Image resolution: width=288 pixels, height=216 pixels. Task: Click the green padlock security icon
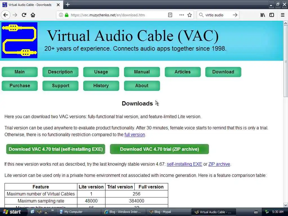[67, 15]
